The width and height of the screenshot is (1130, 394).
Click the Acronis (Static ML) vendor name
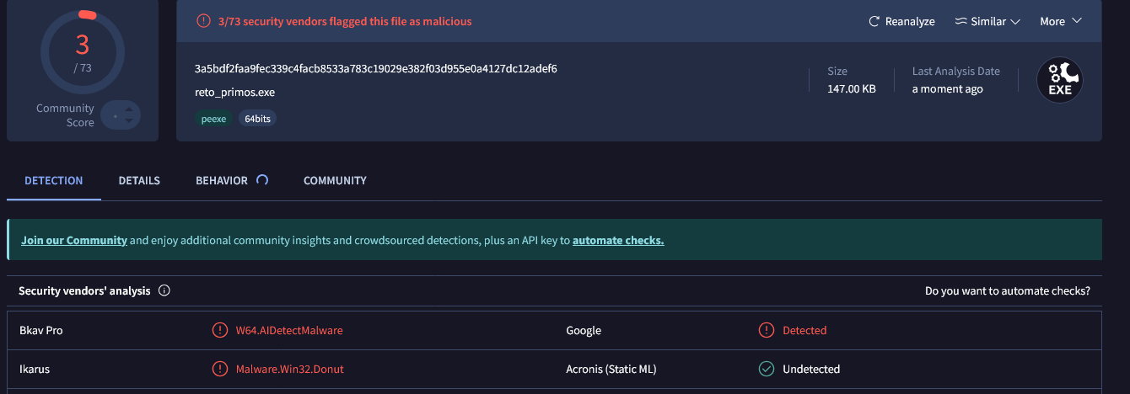click(611, 369)
